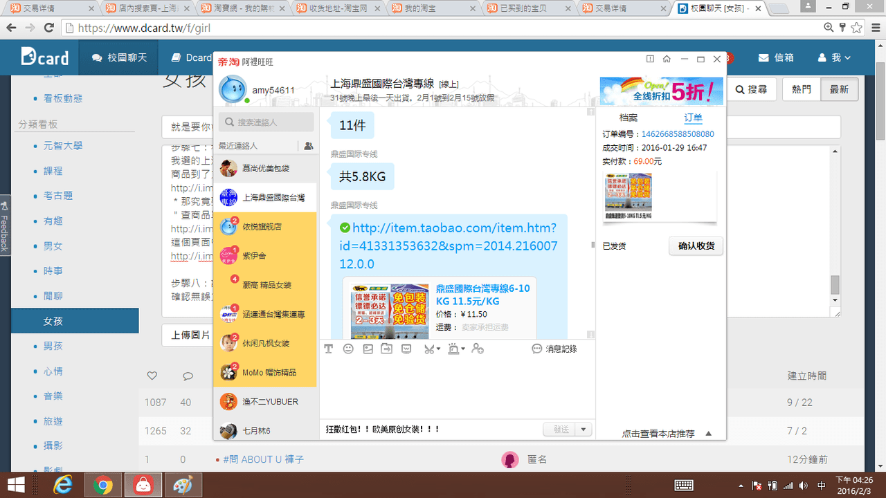Click the AliWangwang home icon
The width and height of the screenshot is (886, 498).
tap(667, 59)
